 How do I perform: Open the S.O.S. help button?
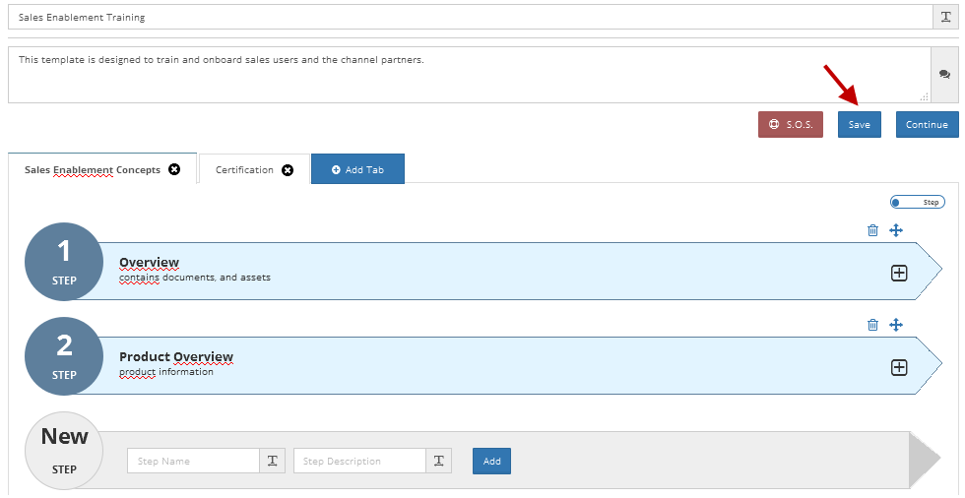790,124
